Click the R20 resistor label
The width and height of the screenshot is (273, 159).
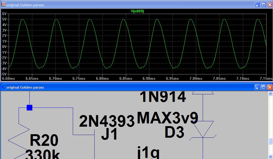[x=44, y=140]
